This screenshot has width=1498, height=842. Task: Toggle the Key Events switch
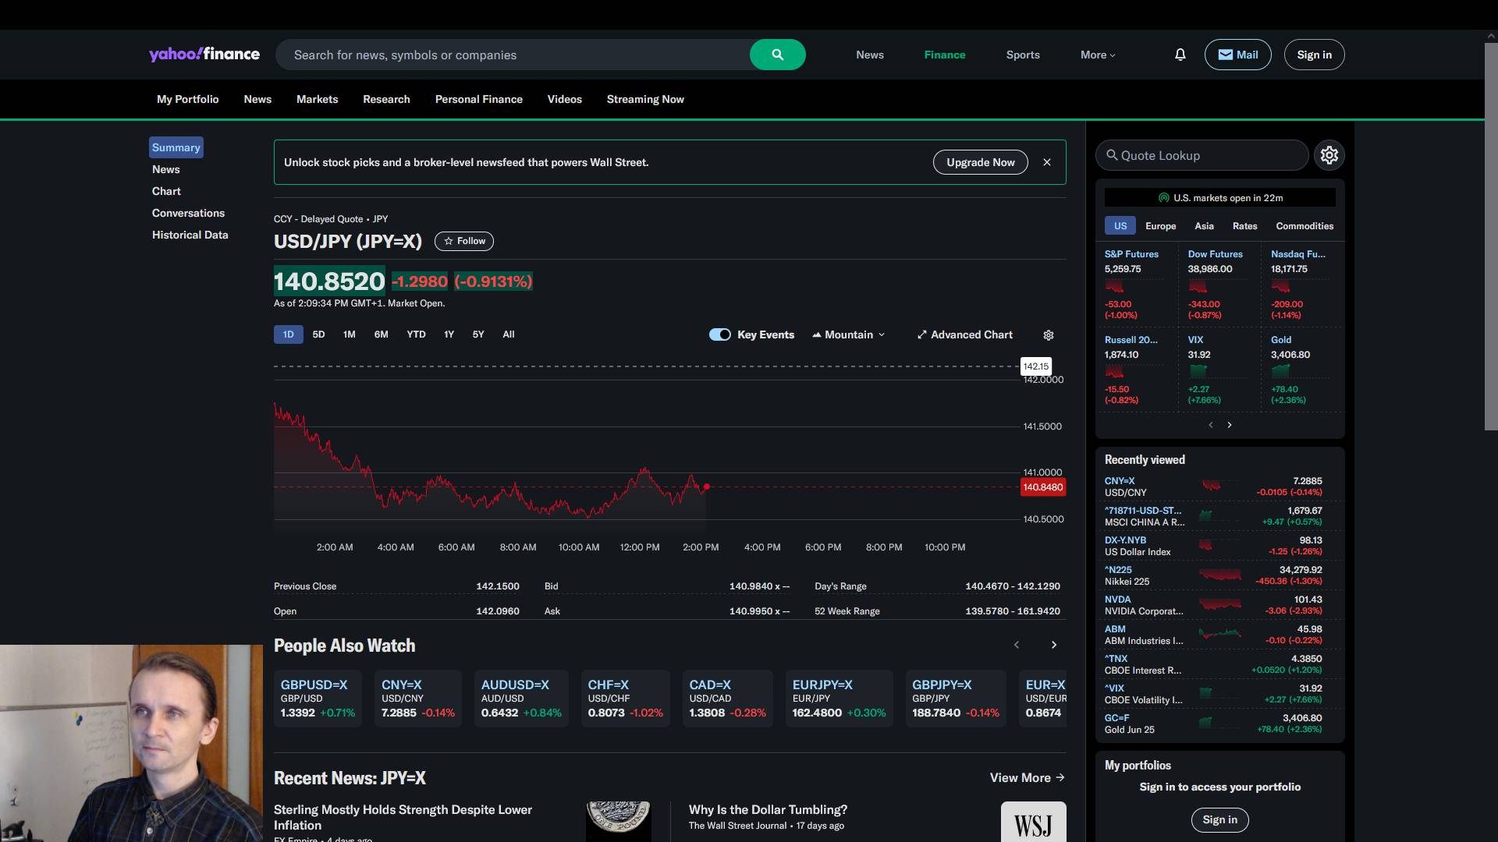[x=719, y=334]
